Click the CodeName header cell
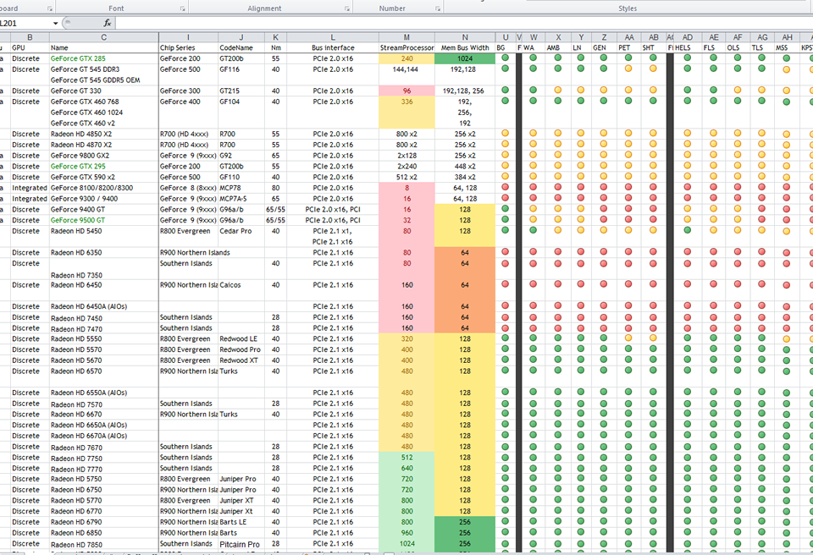Screen dimensions: 813x555 pos(241,47)
